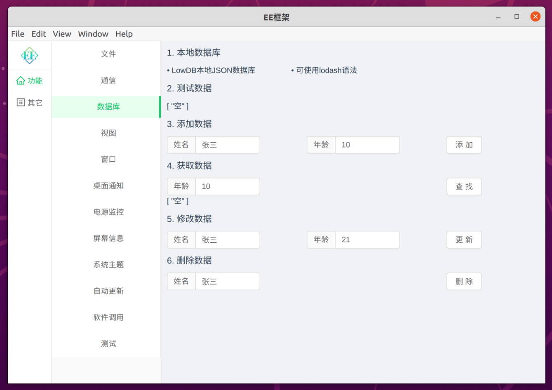This screenshot has width=552, height=390.
Task: Click the 查找 button
Action: tap(464, 186)
